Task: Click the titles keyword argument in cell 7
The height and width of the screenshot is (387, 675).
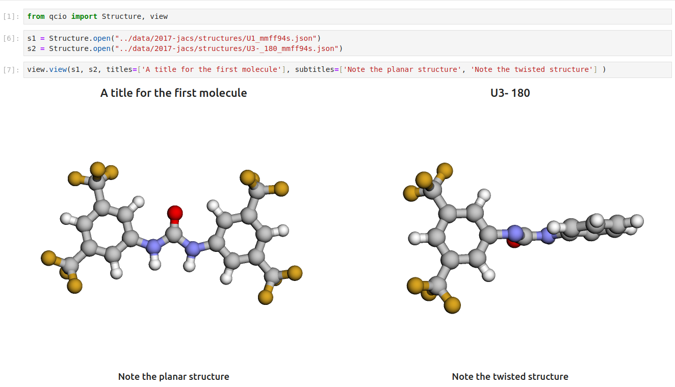Action: click(120, 69)
